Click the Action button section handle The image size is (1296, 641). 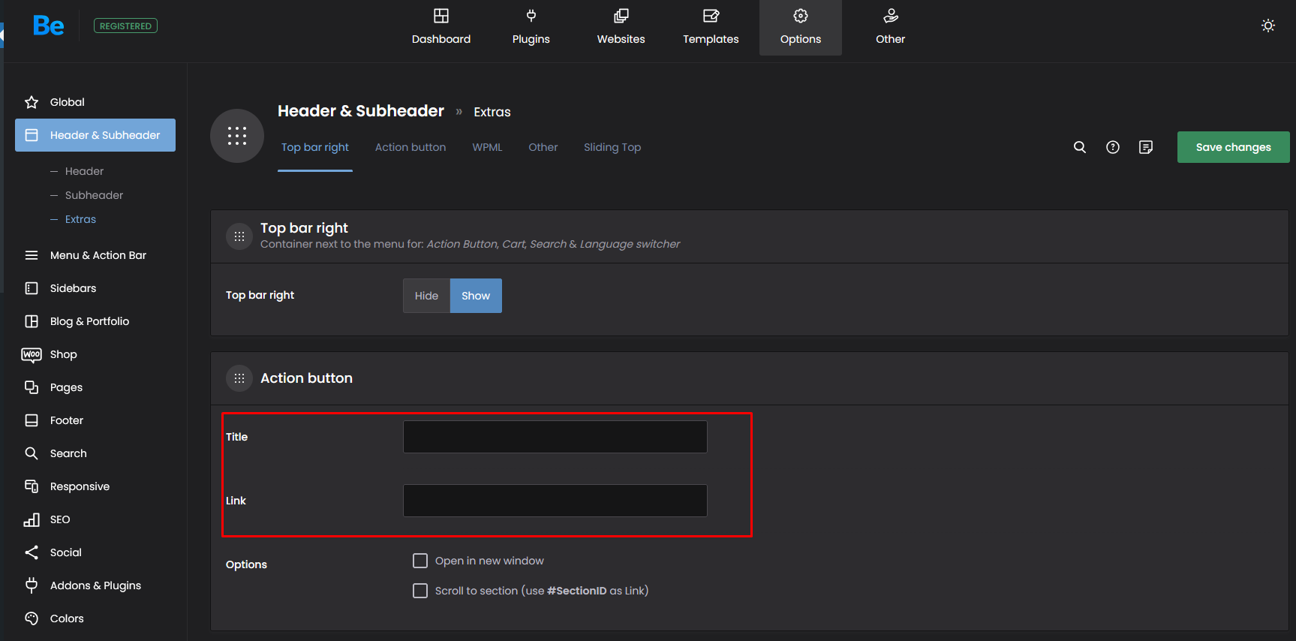tap(239, 378)
